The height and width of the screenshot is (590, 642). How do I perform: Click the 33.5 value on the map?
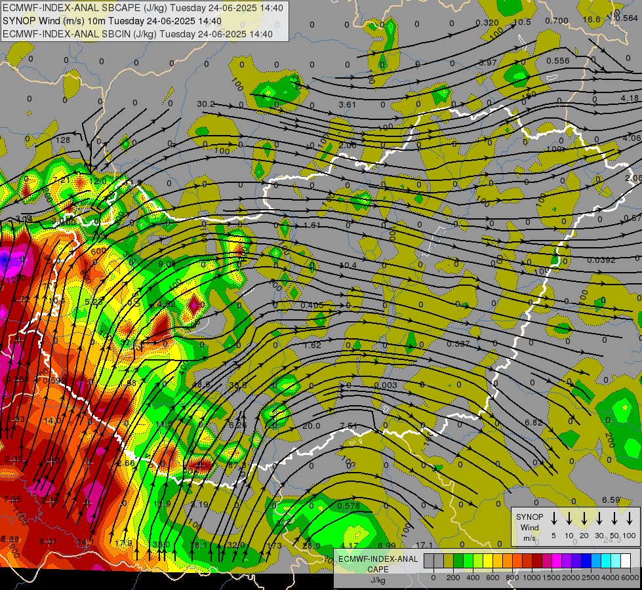tap(238, 385)
